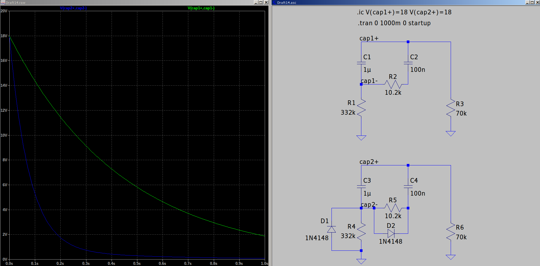Click the cap2- net label
Screen dimensions: 540x266
[x=369, y=205]
